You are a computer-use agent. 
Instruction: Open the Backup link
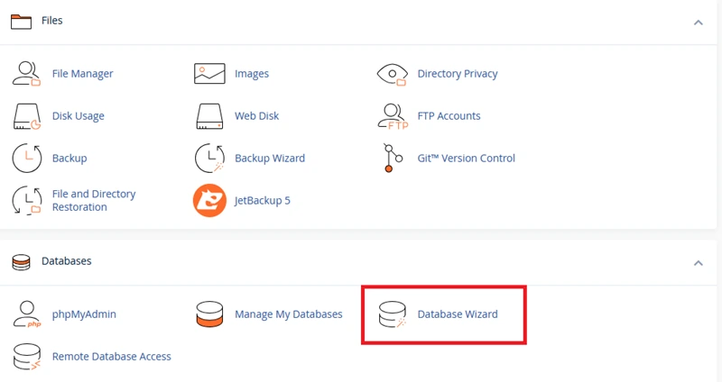pyautogui.click(x=69, y=159)
